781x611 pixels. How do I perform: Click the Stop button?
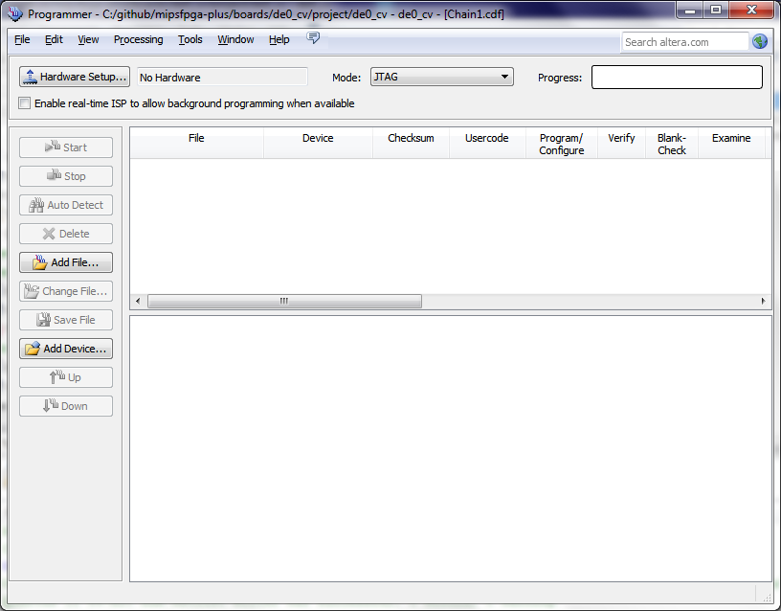click(66, 176)
